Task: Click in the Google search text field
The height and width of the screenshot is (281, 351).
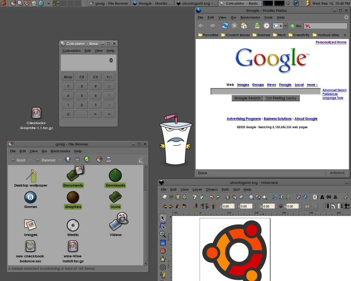Action: [x=265, y=91]
